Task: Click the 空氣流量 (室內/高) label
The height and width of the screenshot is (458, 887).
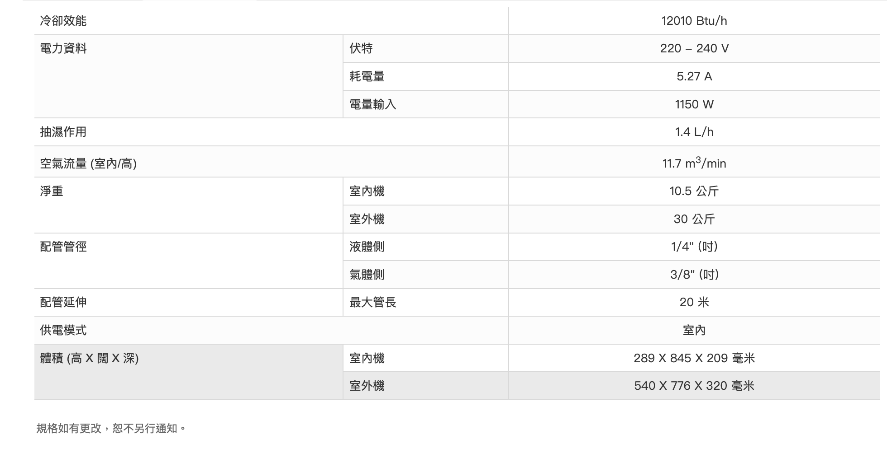Action: (x=88, y=163)
